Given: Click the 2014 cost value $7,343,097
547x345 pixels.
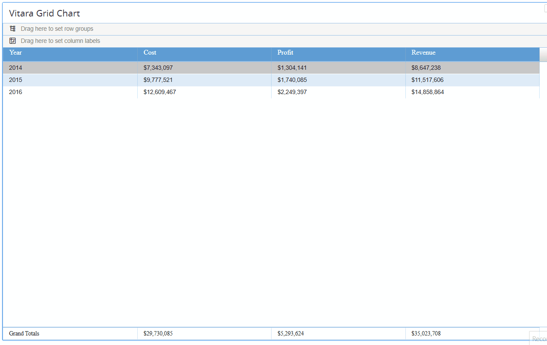Looking at the screenshot, I should tap(158, 68).
